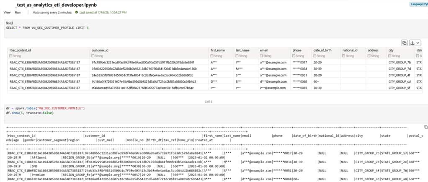Open the Run menu
The height and width of the screenshot is (182, 428).
click(x=18, y=13)
